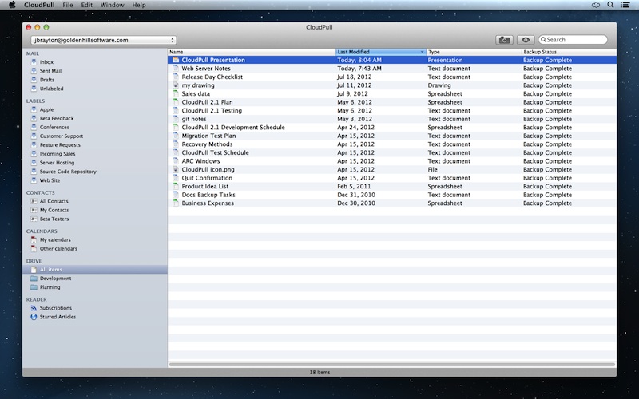Screen dimensions: 639x399
Task: Toggle the eye Quick Look button
Action: [x=525, y=39]
